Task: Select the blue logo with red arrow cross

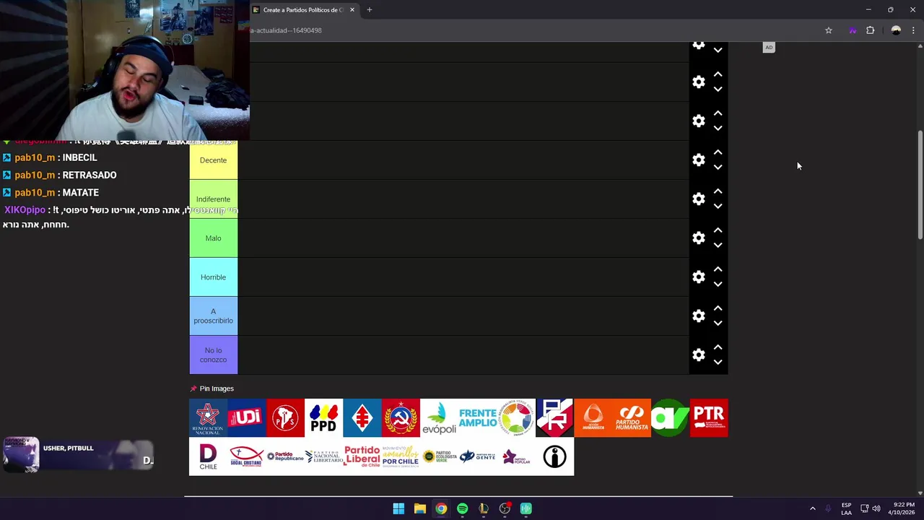Action: (x=362, y=418)
